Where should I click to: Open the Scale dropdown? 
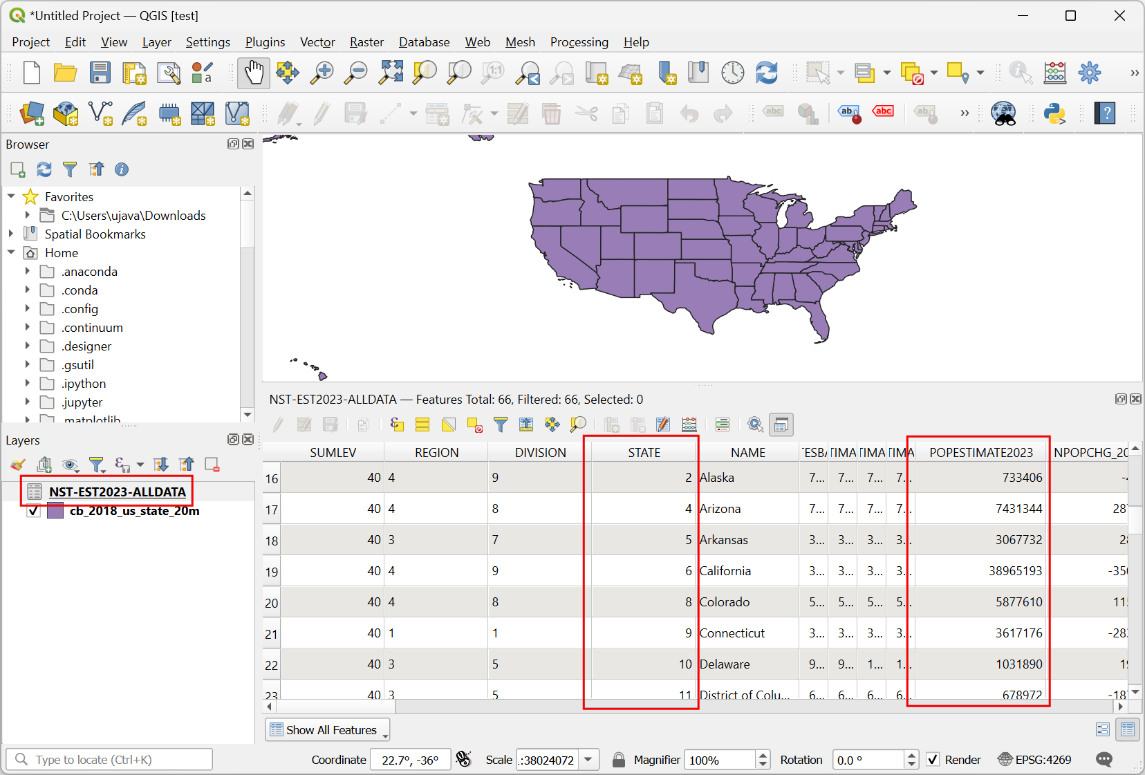[588, 760]
